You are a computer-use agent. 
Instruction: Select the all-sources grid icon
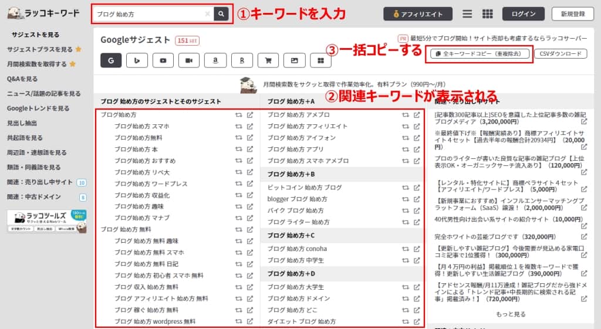click(x=321, y=60)
